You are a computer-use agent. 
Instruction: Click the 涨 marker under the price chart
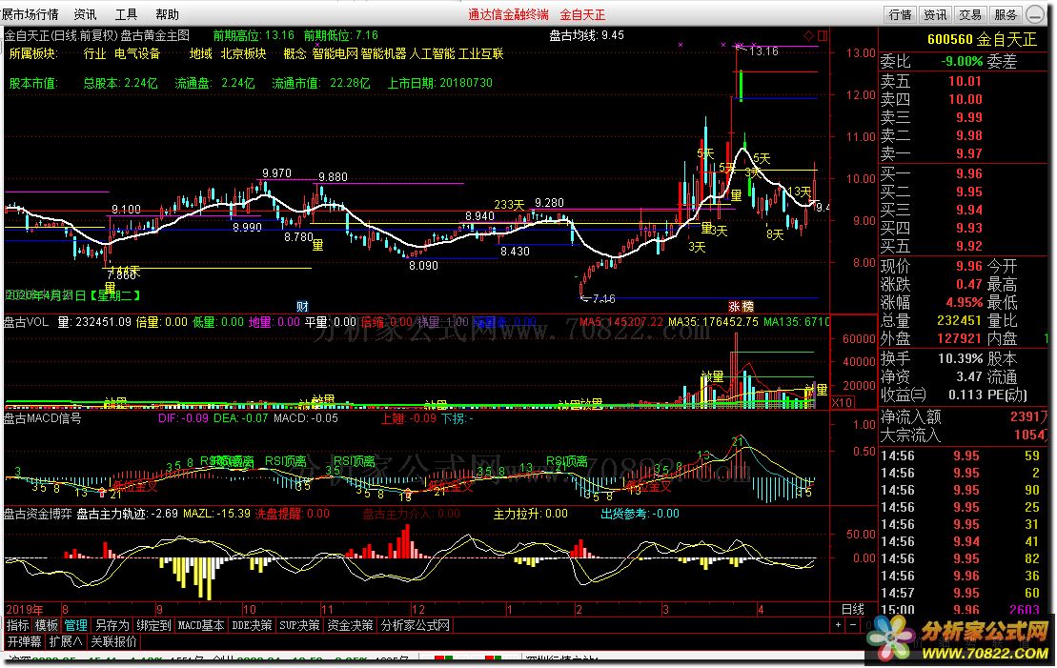(734, 307)
